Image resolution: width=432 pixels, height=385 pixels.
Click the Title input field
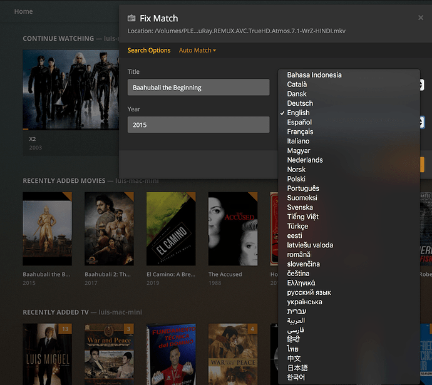pyautogui.click(x=198, y=87)
